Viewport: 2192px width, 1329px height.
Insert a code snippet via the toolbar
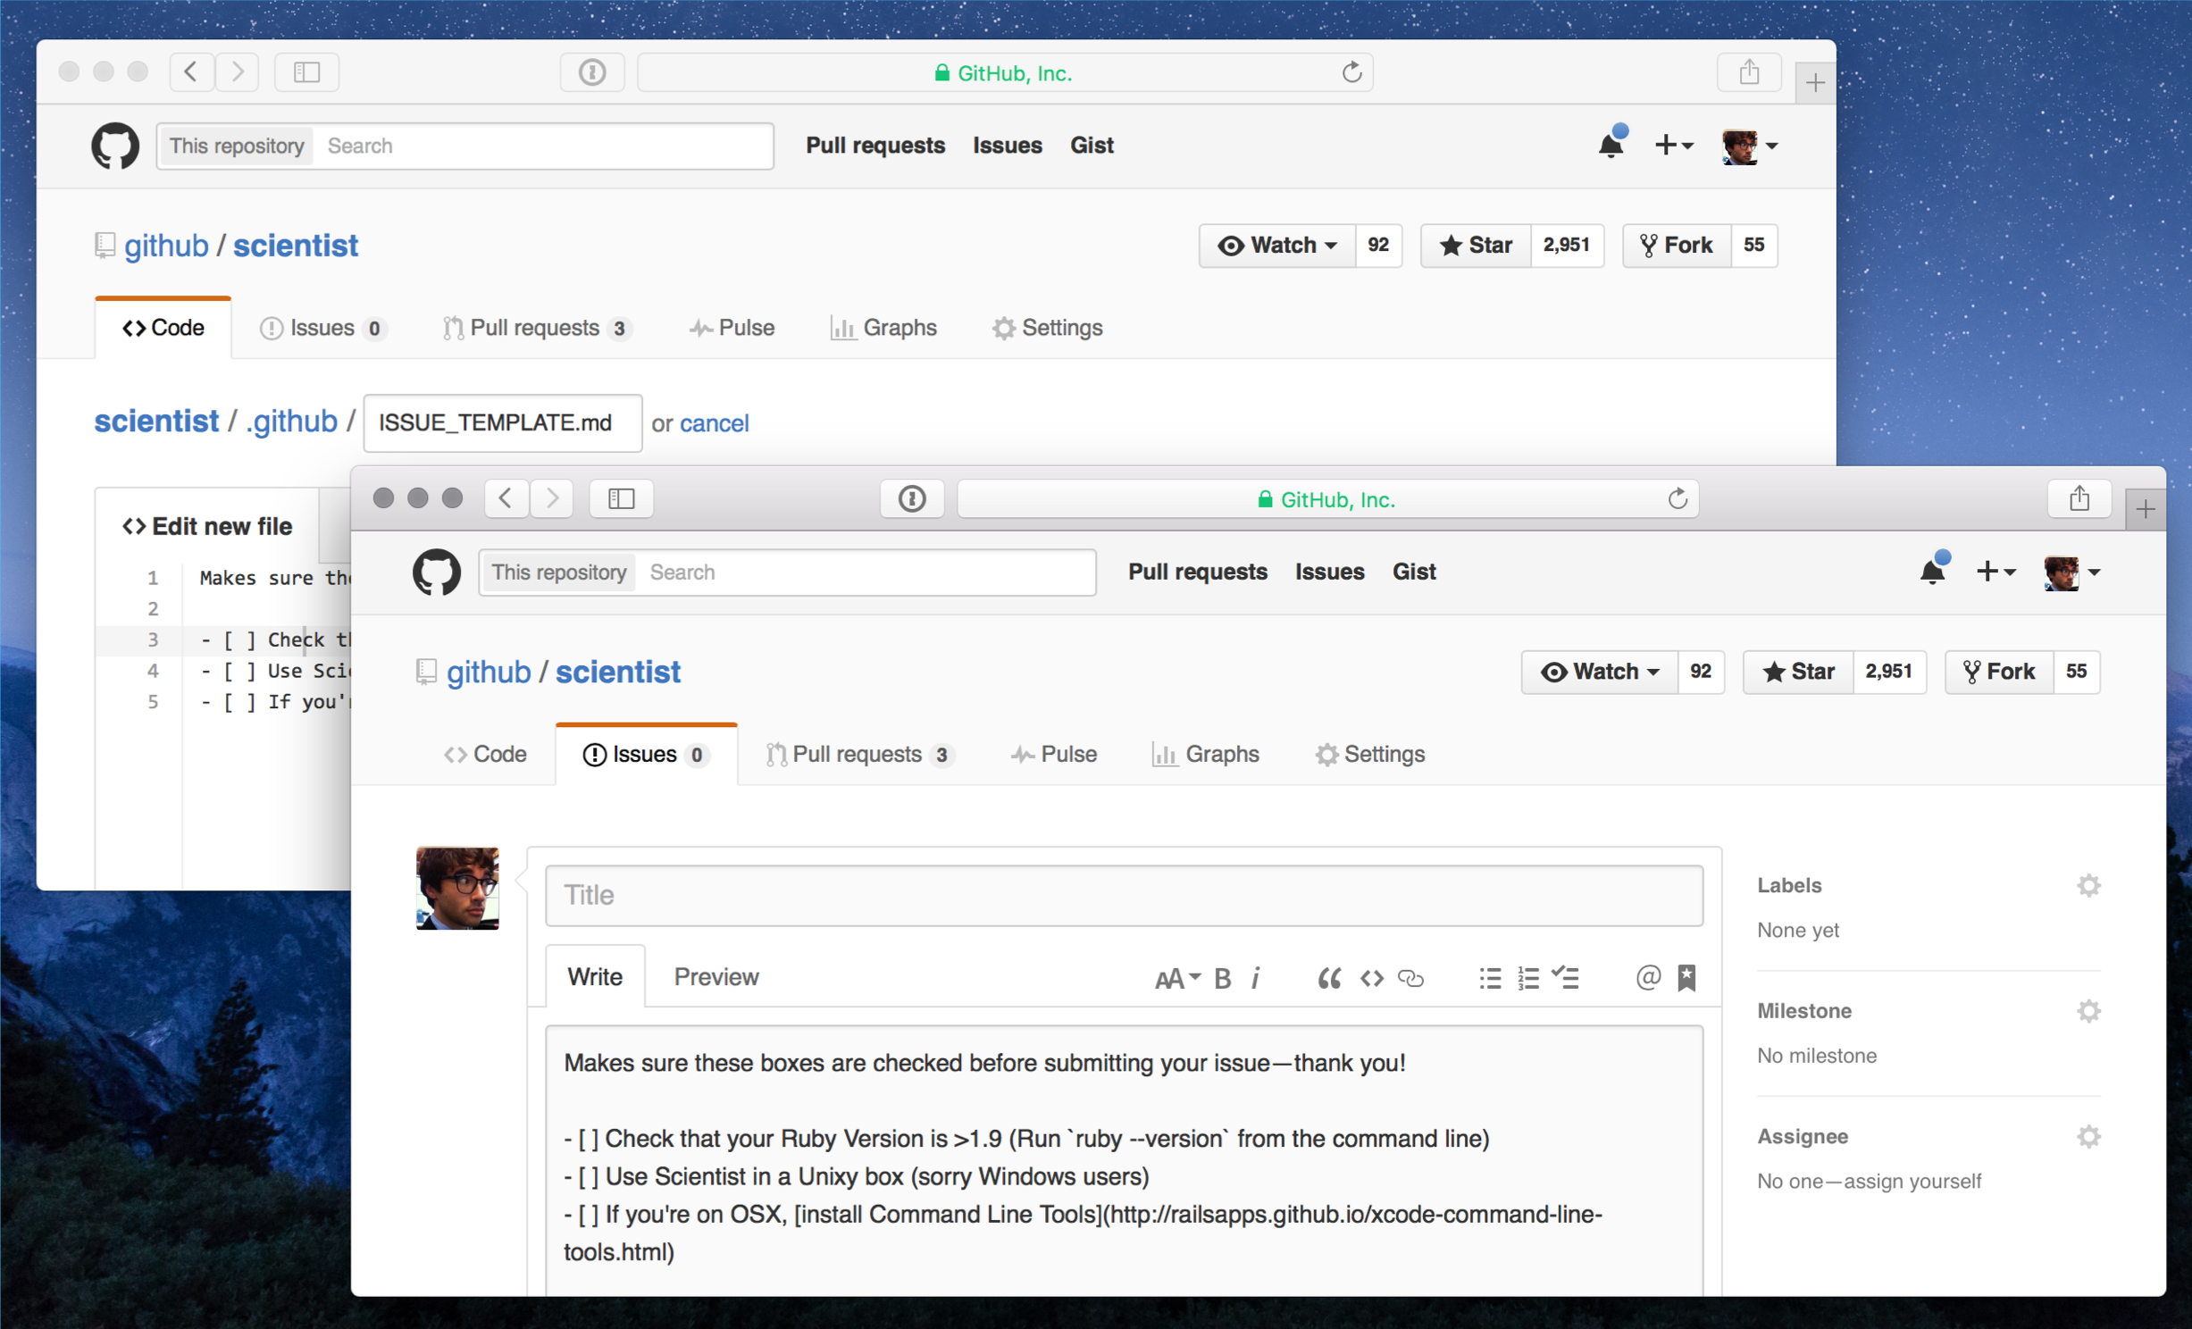point(1371,978)
